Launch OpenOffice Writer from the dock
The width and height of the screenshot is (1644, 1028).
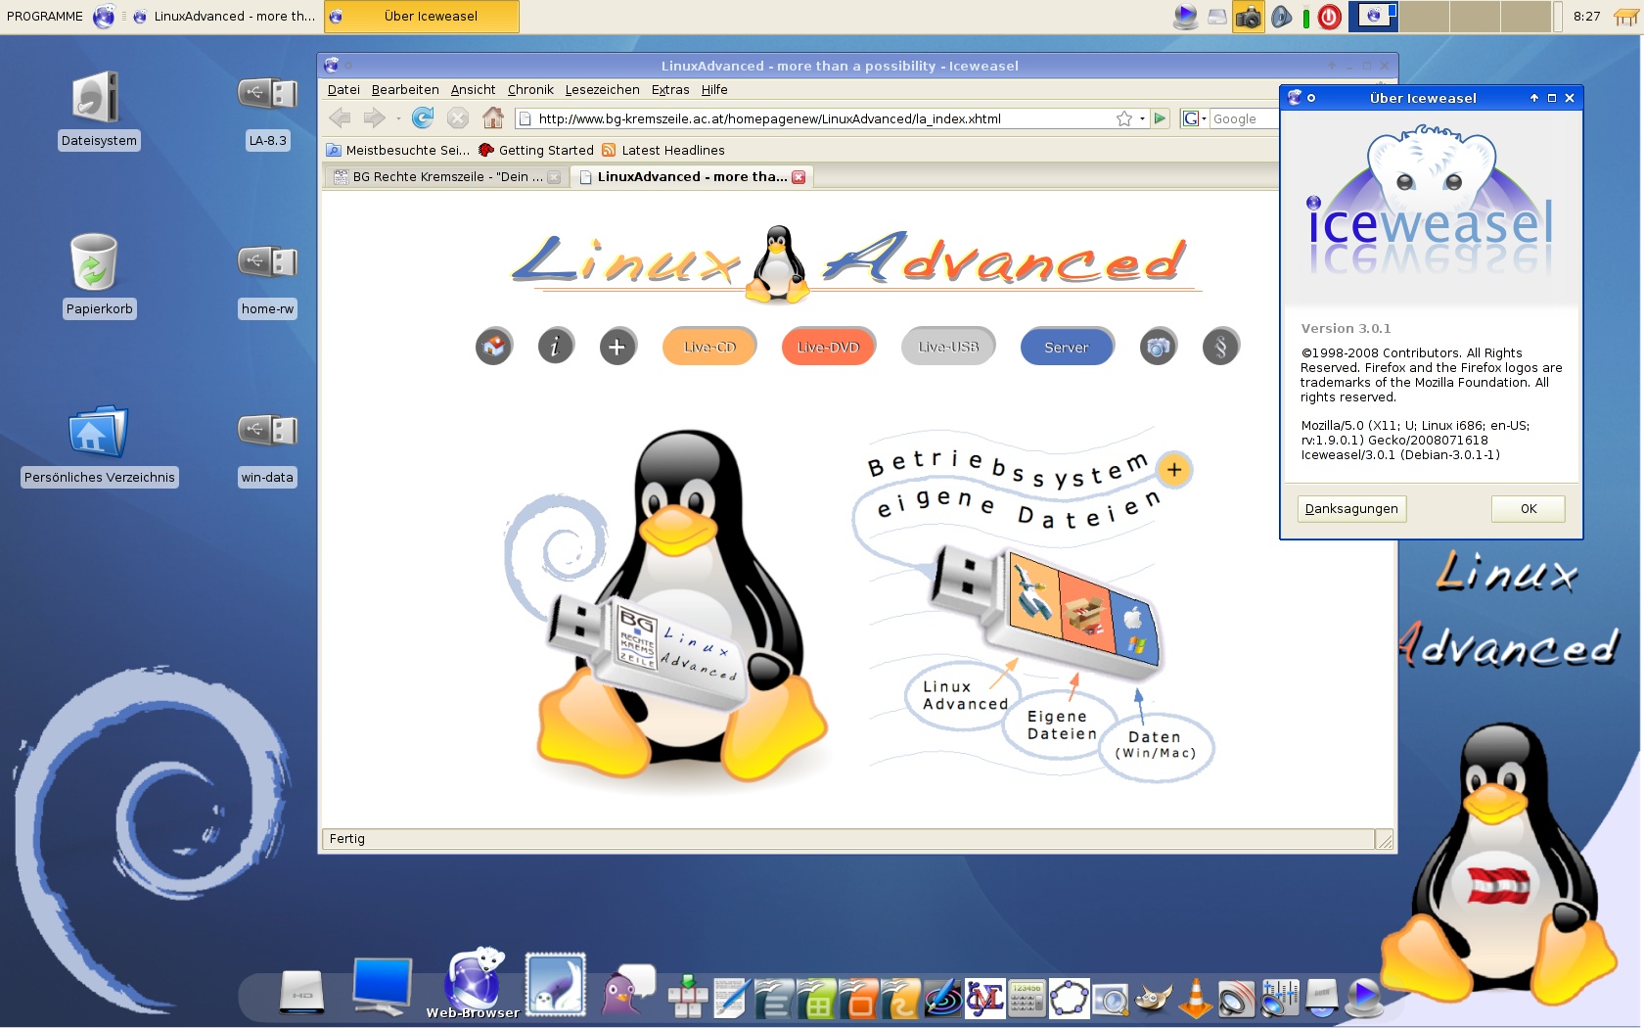[774, 999]
